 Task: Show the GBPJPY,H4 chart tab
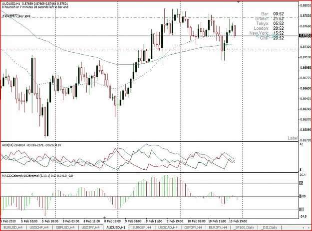(x=193, y=228)
